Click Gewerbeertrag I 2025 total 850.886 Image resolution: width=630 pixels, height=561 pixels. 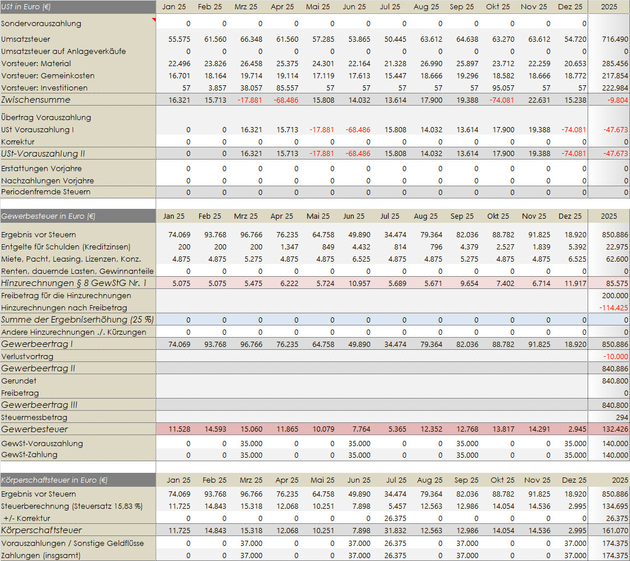point(615,345)
